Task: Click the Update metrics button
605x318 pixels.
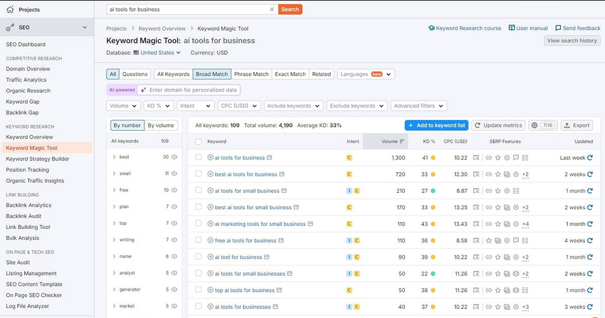Action: [x=498, y=125]
